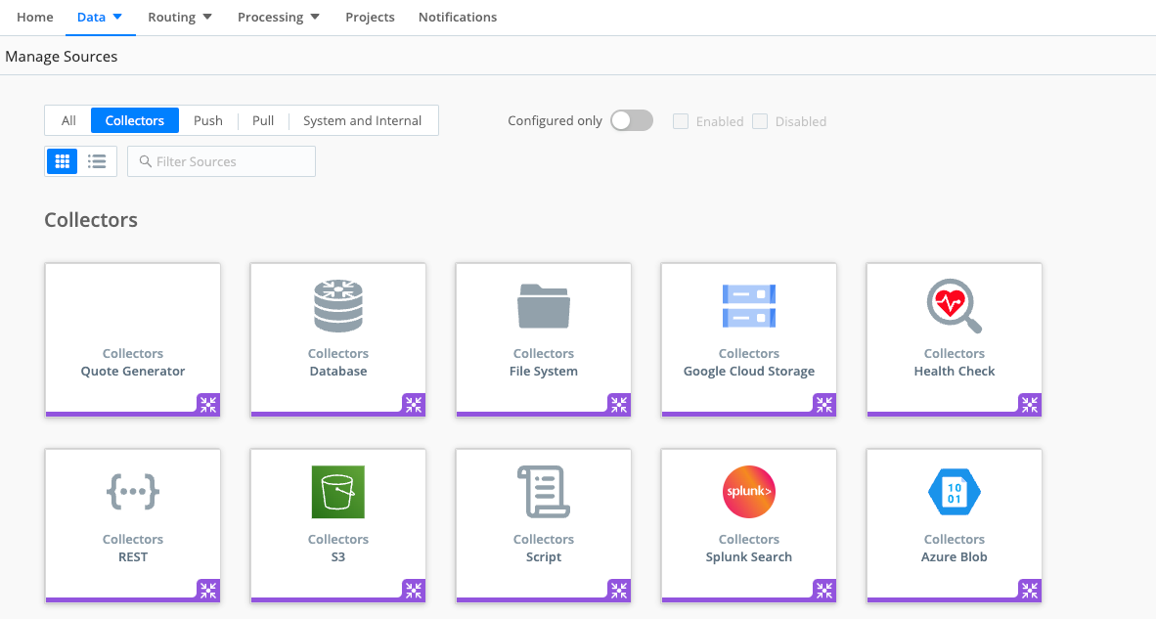
Task: Open the REST collector braces icon
Action: (x=133, y=492)
